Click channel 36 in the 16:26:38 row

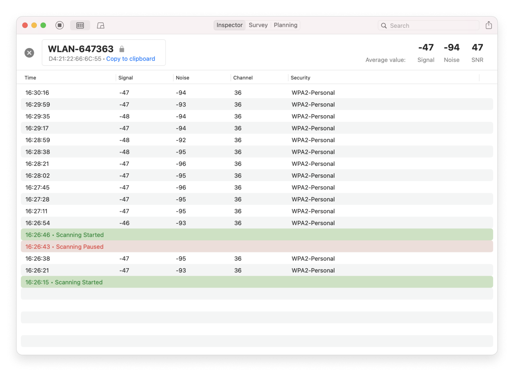238,259
